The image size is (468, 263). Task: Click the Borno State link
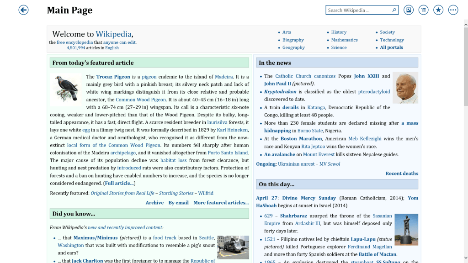pos(310,130)
